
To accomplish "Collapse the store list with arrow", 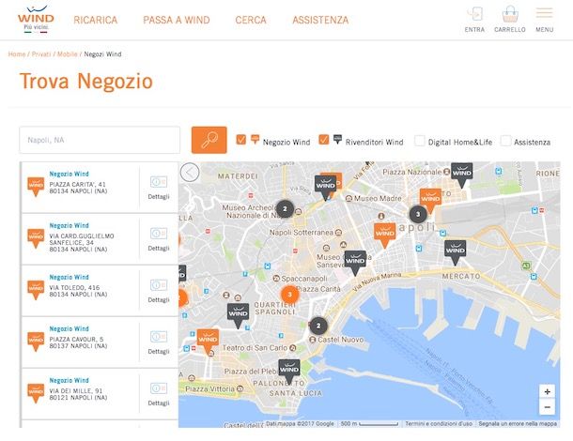I will (x=190, y=172).
